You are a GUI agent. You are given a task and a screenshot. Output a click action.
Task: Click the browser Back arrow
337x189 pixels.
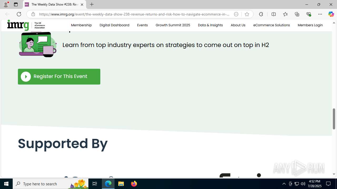pyautogui.click(x=7, y=14)
